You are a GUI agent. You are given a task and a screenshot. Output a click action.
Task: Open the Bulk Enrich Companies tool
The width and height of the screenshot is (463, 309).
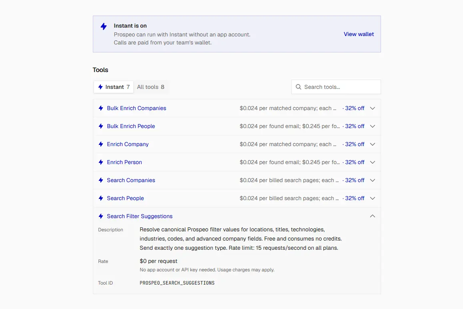pos(136,108)
